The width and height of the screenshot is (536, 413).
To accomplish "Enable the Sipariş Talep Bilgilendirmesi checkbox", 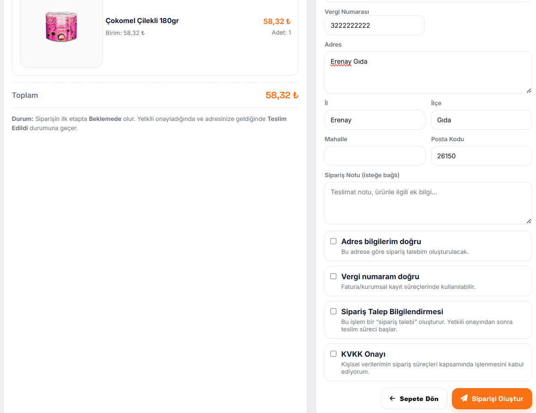I will tap(333, 311).
